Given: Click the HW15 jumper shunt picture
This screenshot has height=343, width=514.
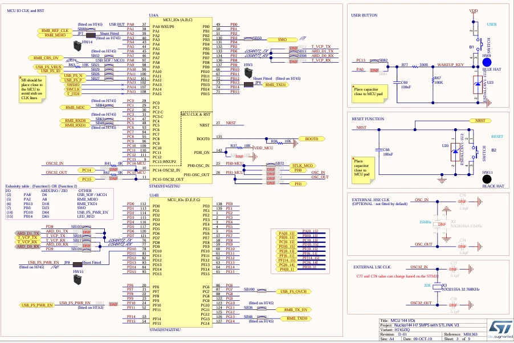Looking at the screenshot, I should point(77,279).
